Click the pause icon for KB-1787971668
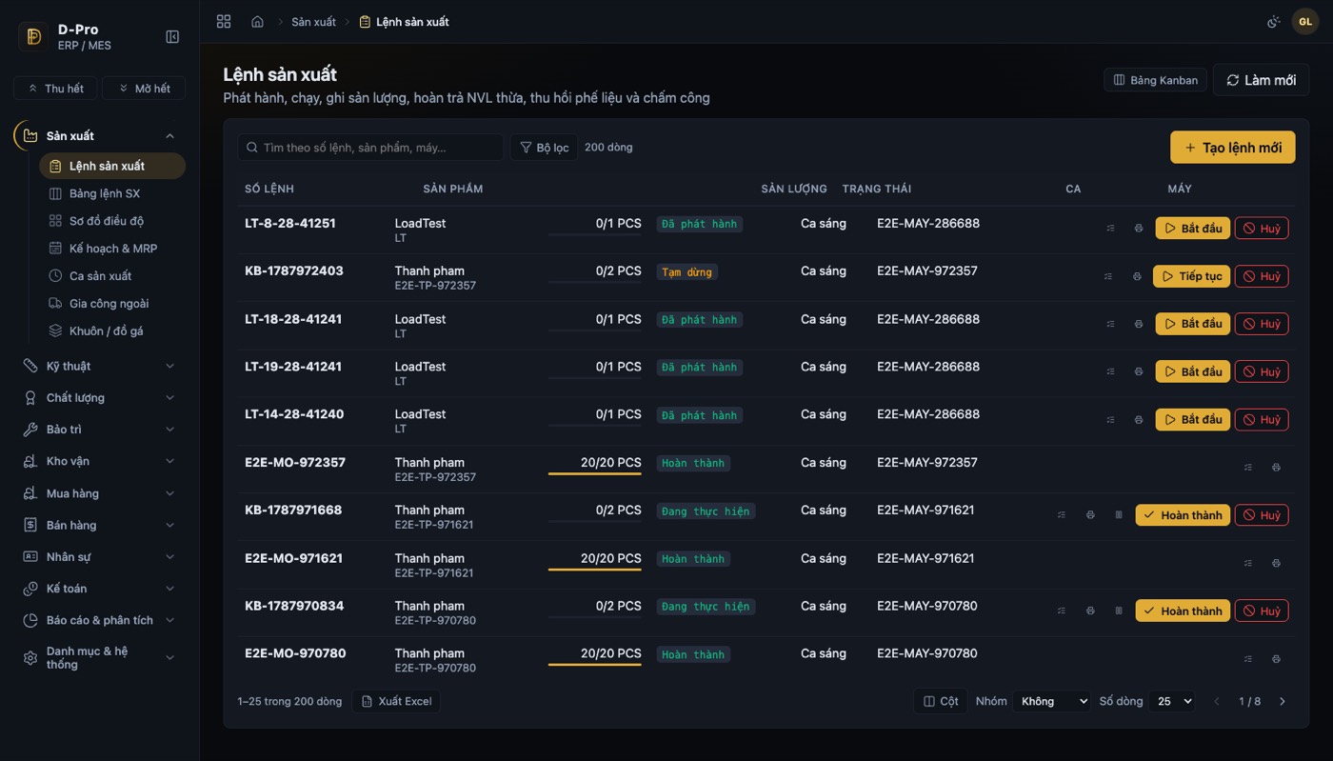 pos(1119,515)
